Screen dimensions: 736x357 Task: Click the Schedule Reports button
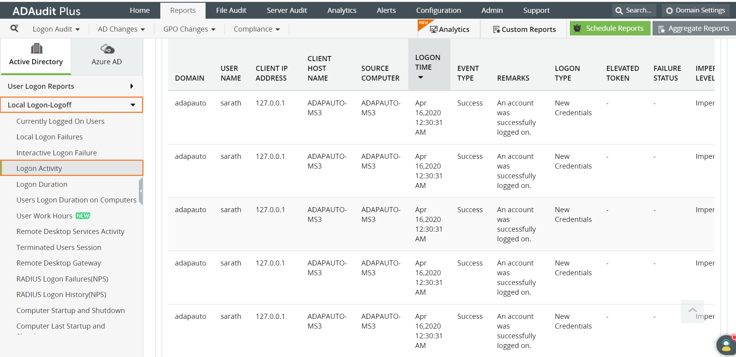tap(610, 28)
